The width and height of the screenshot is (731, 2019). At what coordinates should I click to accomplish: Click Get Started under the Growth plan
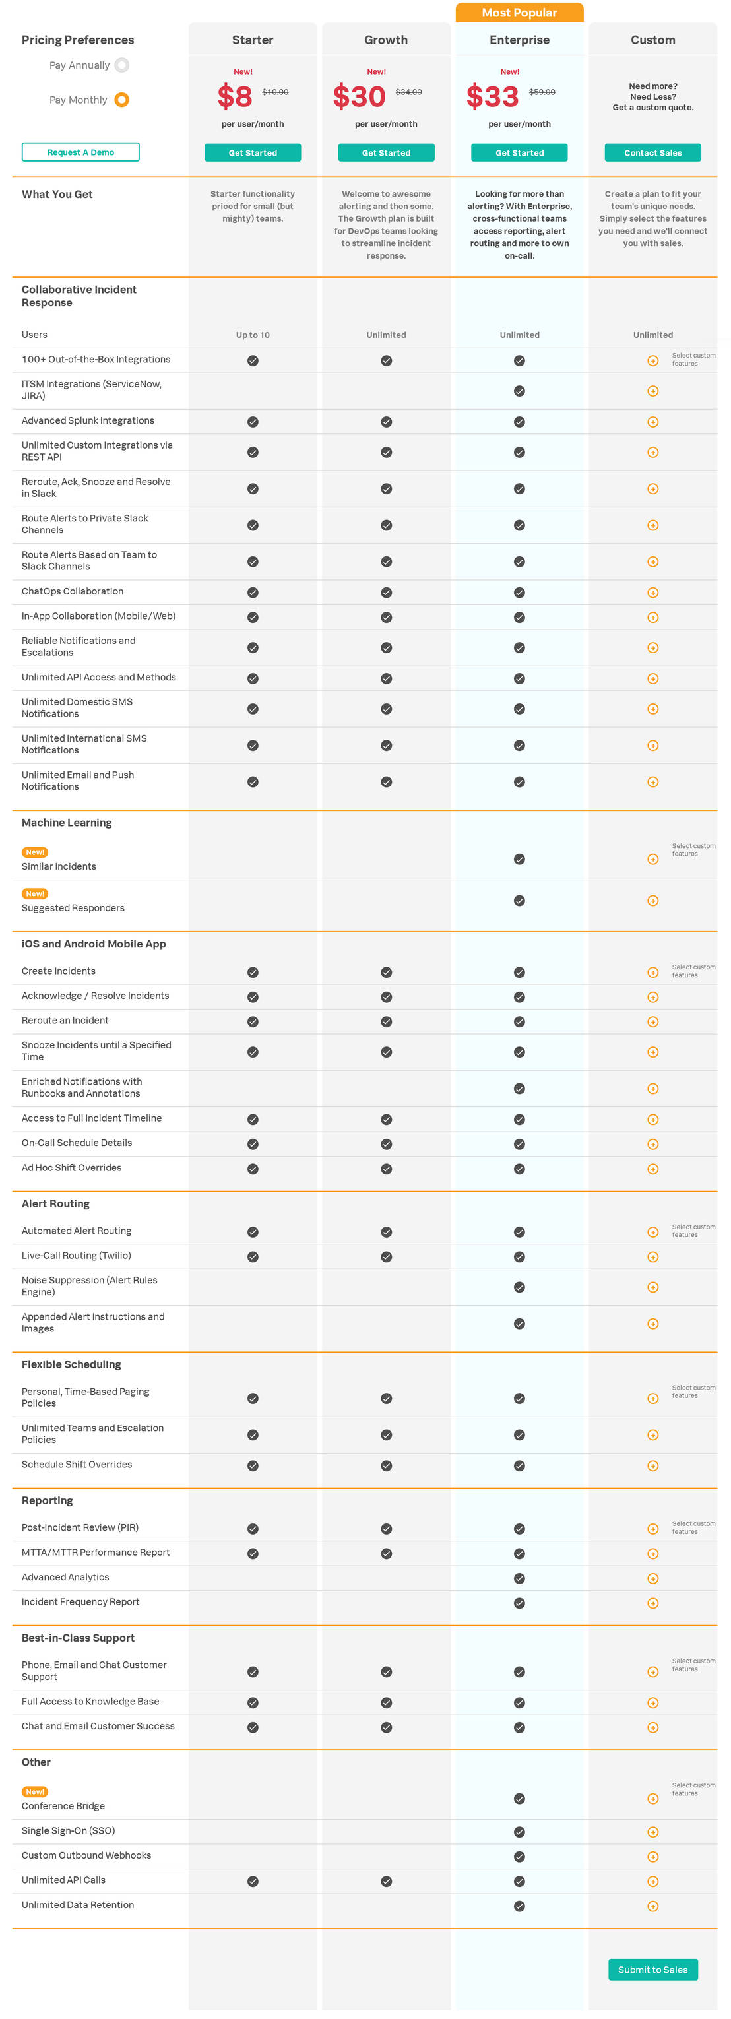[x=385, y=153]
